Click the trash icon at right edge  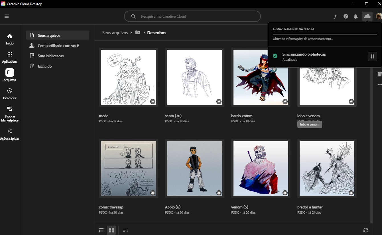tap(379, 74)
